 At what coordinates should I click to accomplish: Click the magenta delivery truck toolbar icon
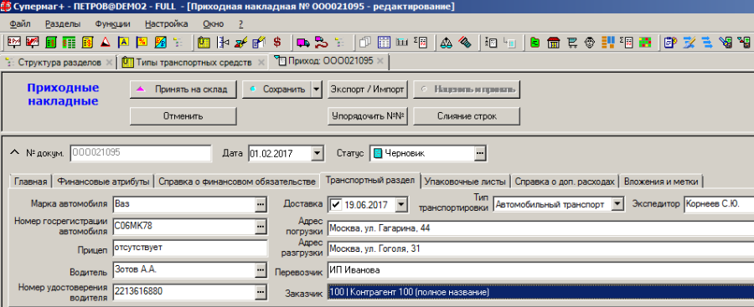coord(303,43)
